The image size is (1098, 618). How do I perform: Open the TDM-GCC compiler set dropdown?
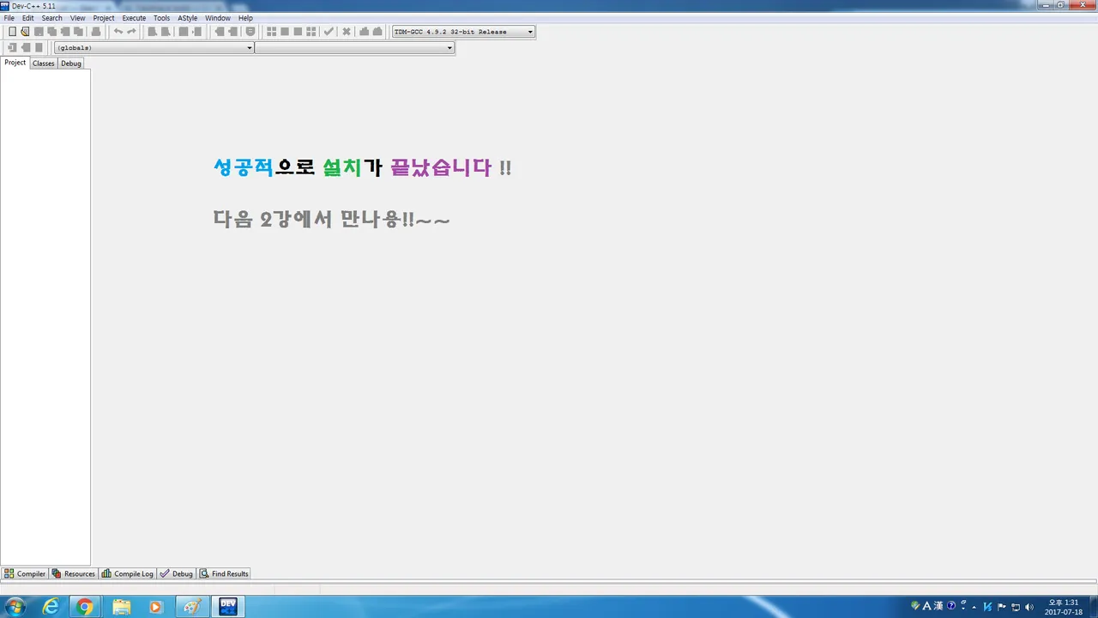(463, 32)
